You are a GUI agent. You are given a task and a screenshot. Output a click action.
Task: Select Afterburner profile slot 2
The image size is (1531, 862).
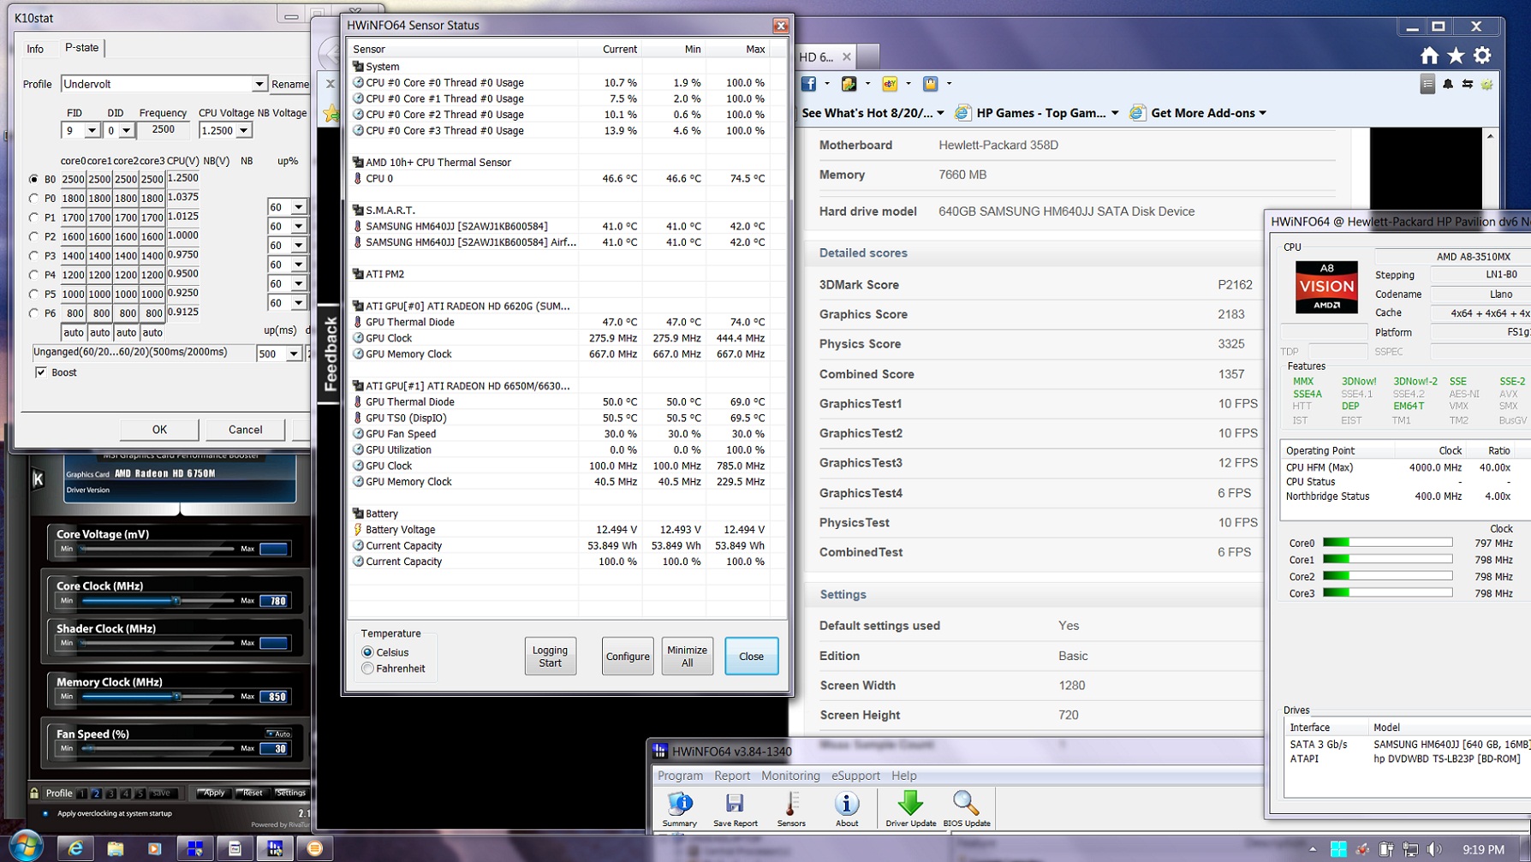pyautogui.click(x=97, y=794)
